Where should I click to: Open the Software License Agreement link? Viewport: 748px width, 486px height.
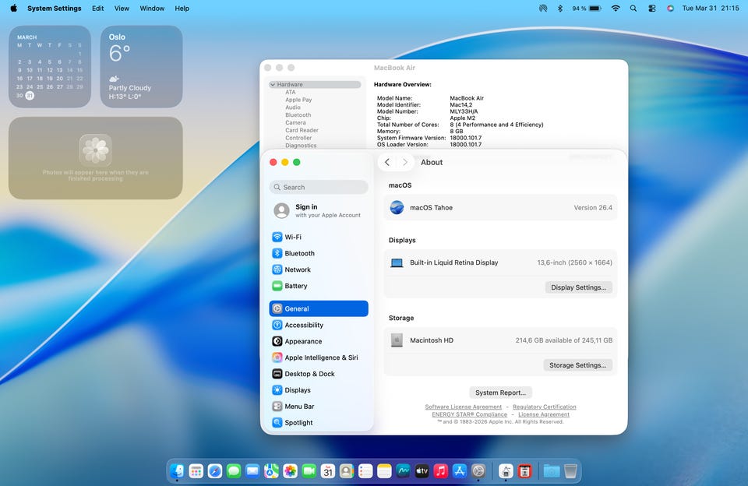coord(463,407)
